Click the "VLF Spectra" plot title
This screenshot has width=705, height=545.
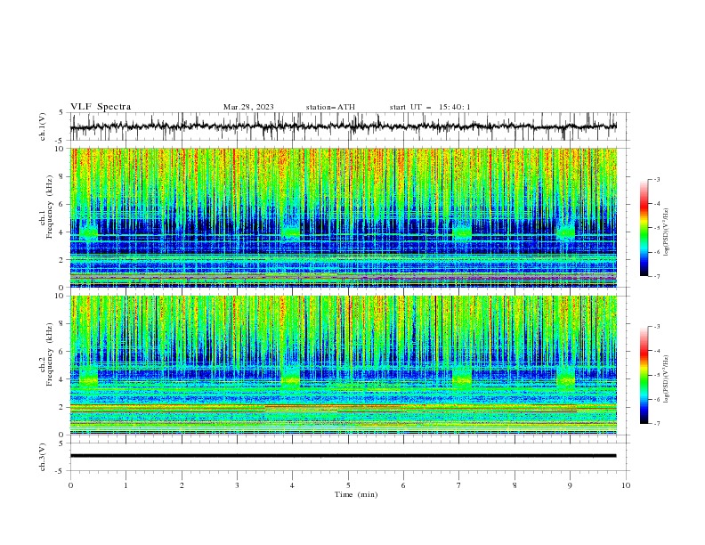(101, 107)
